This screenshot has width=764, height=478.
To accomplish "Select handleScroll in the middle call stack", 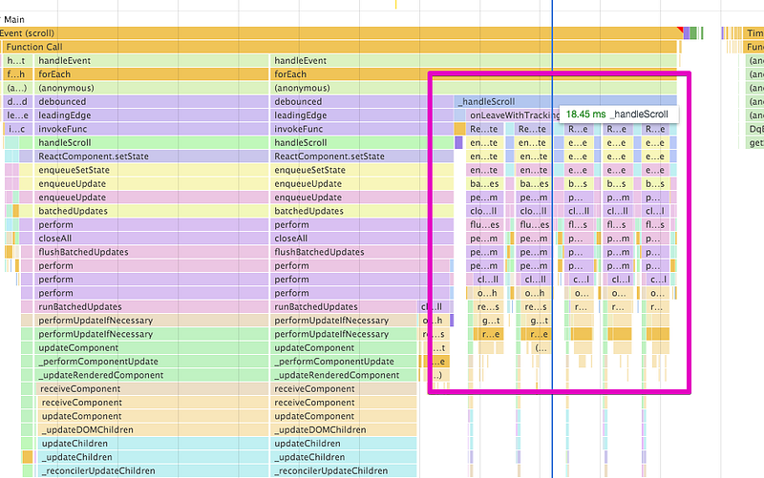I will pos(362,142).
